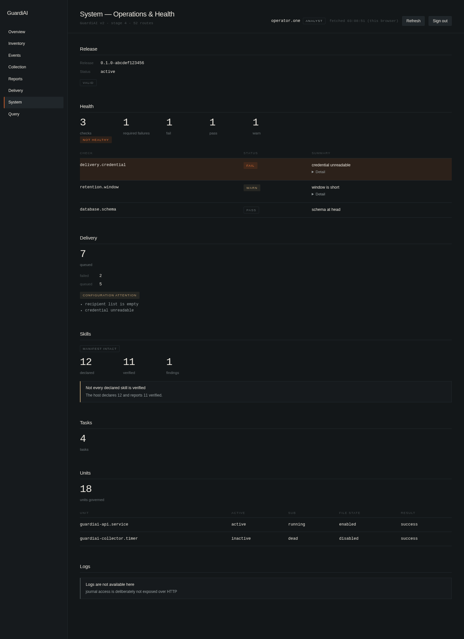Open the Collection section
This screenshot has height=639, width=464.
pos(34,67)
